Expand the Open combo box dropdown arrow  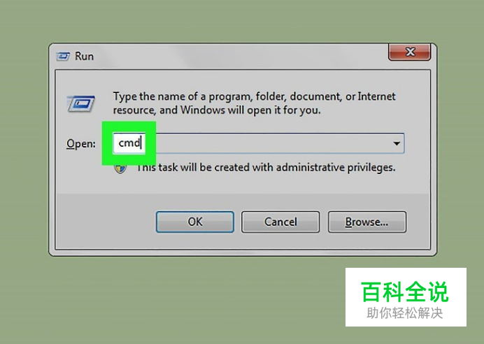point(397,143)
